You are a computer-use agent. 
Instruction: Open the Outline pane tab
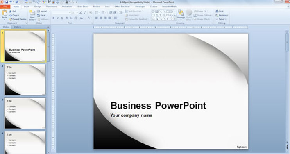point(17,27)
